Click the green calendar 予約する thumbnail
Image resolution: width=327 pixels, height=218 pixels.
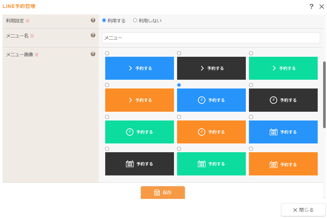(211, 164)
